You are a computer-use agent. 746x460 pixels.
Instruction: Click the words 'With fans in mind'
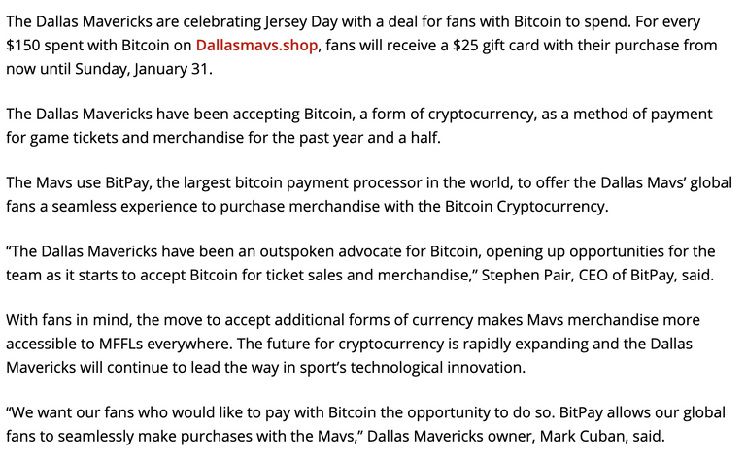tap(68, 320)
